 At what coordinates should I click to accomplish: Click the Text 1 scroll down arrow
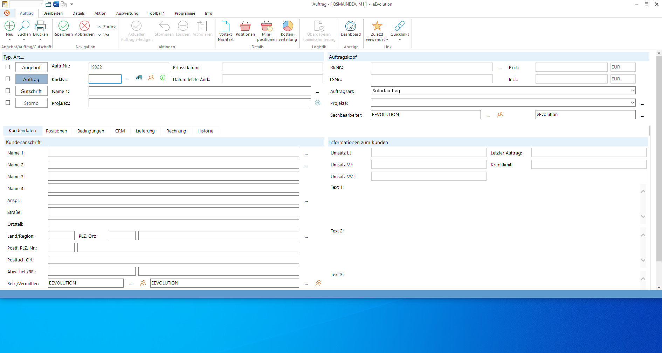pos(643,216)
